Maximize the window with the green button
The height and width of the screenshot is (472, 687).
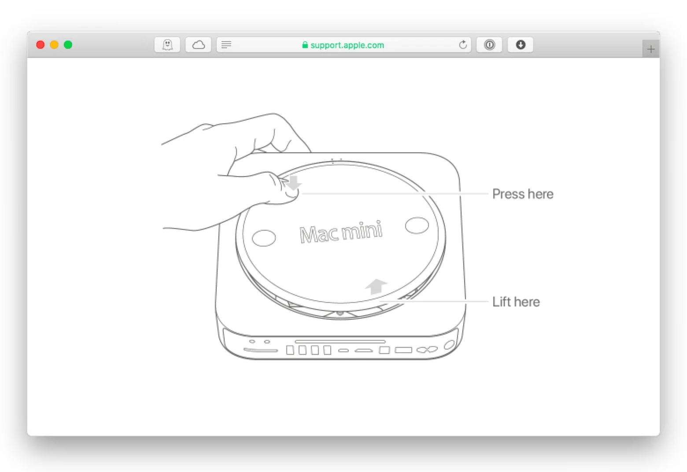[x=68, y=45]
